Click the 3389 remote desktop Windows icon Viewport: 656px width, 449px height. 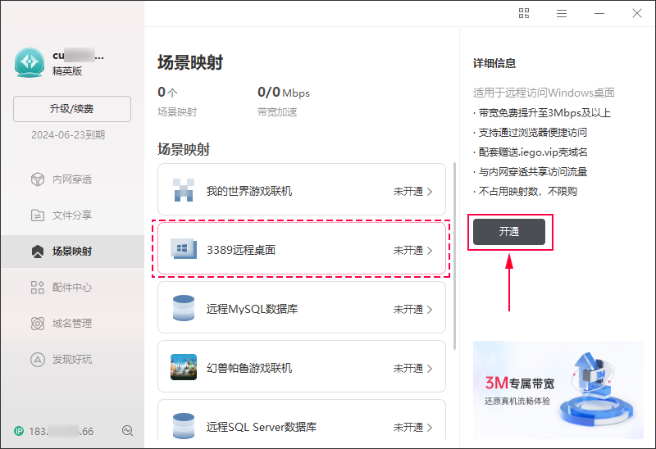click(x=184, y=250)
